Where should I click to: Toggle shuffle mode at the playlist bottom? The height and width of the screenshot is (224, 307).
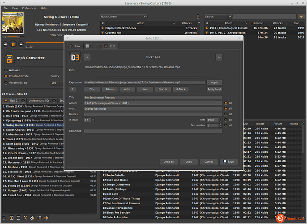click(x=26, y=218)
